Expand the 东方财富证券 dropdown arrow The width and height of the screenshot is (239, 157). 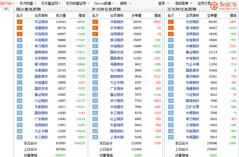click(89, 3)
